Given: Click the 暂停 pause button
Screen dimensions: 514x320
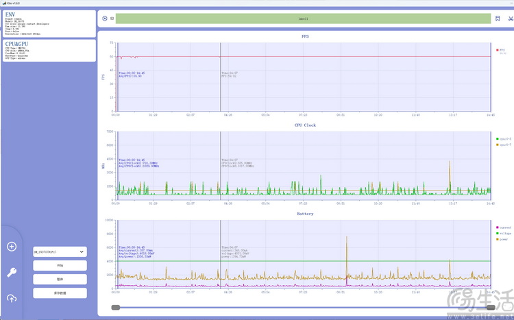Looking at the screenshot, I should (x=60, y=280).
